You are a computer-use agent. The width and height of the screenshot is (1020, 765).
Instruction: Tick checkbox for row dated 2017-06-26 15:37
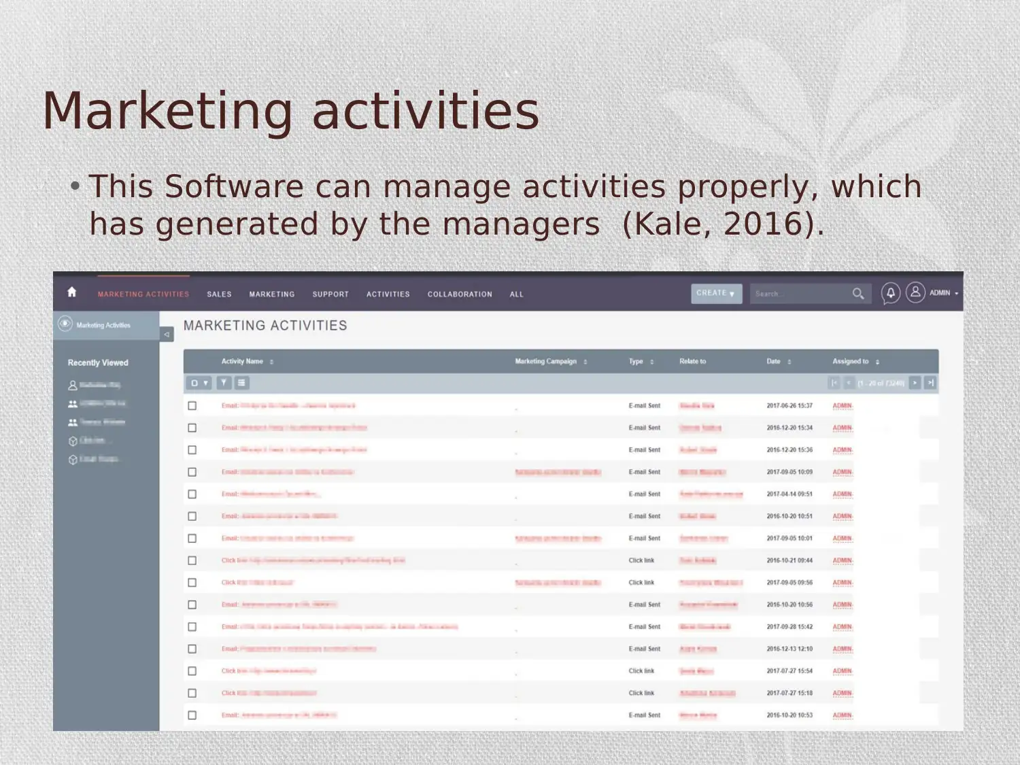[x=192, y=405]
